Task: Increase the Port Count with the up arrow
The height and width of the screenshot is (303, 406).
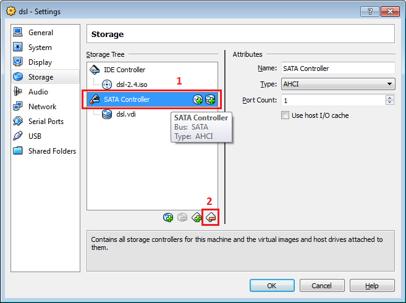Action: pyautogui.click(x=390, y=98)
